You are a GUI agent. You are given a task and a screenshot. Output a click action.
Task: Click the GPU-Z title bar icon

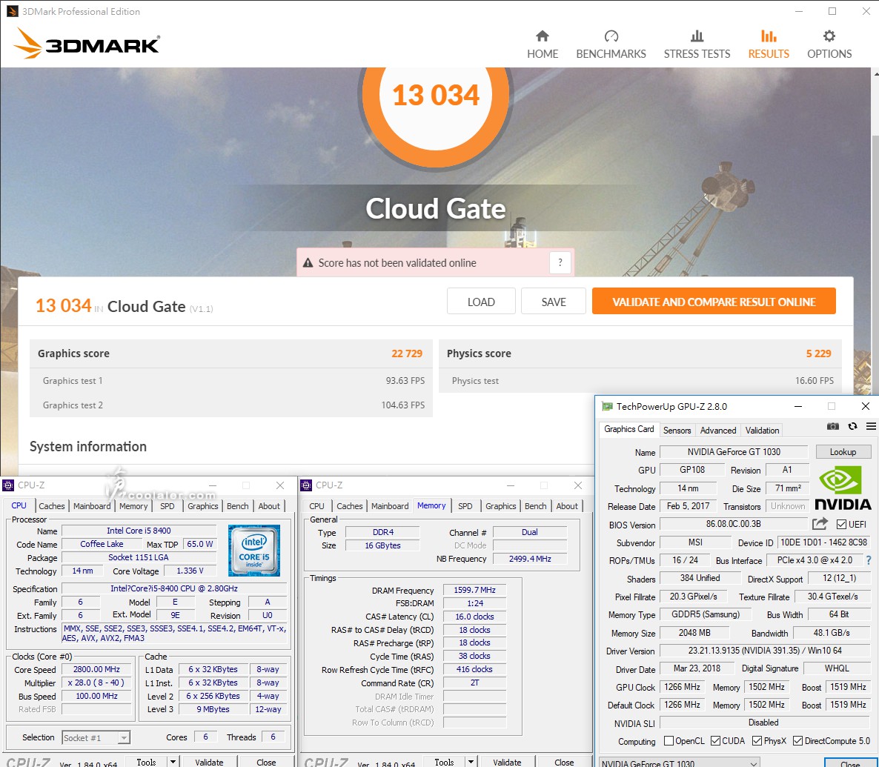pos(606,407)
